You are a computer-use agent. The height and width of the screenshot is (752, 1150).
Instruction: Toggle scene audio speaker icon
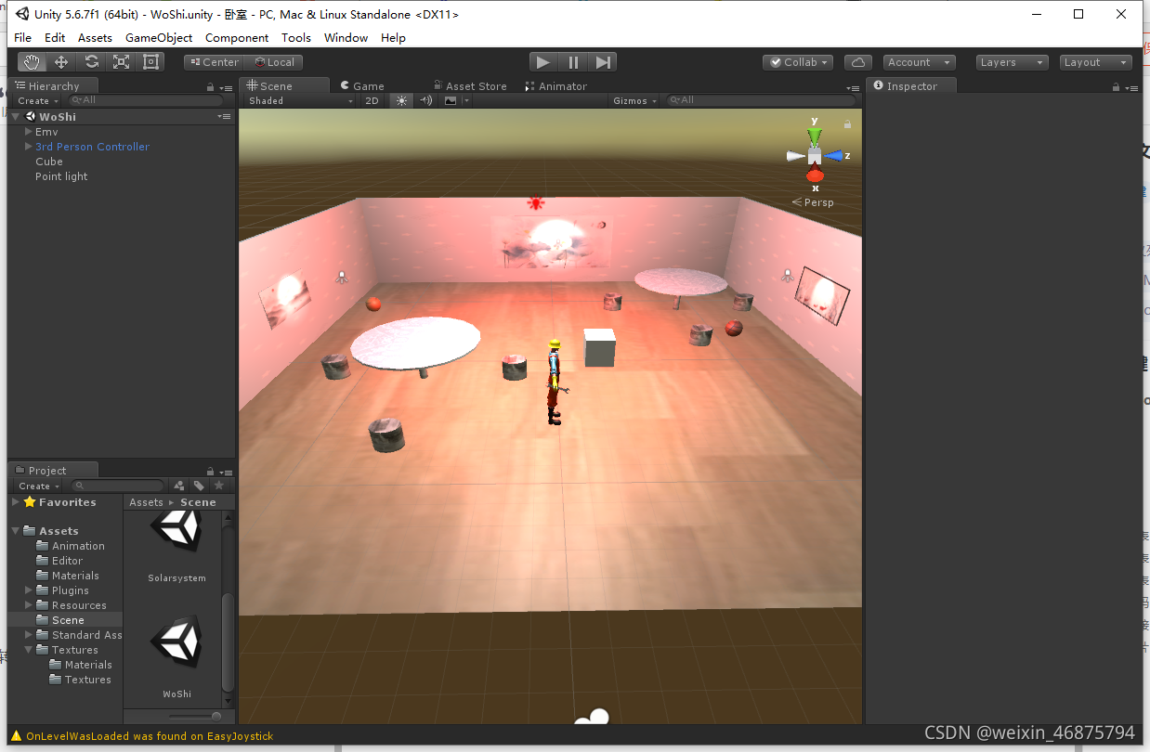426,100
